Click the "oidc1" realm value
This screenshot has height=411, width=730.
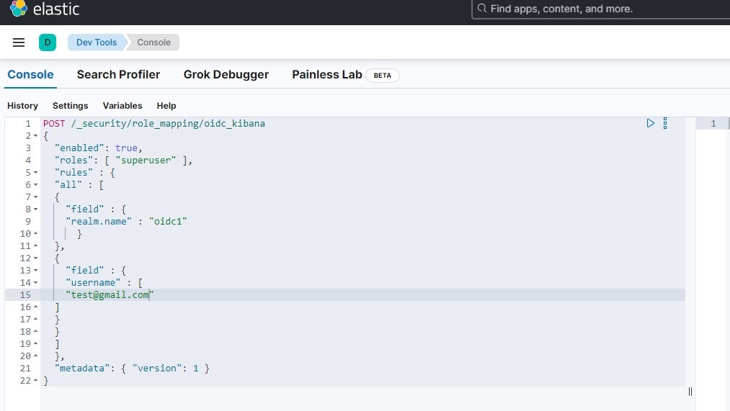click(x=168, y=221)
